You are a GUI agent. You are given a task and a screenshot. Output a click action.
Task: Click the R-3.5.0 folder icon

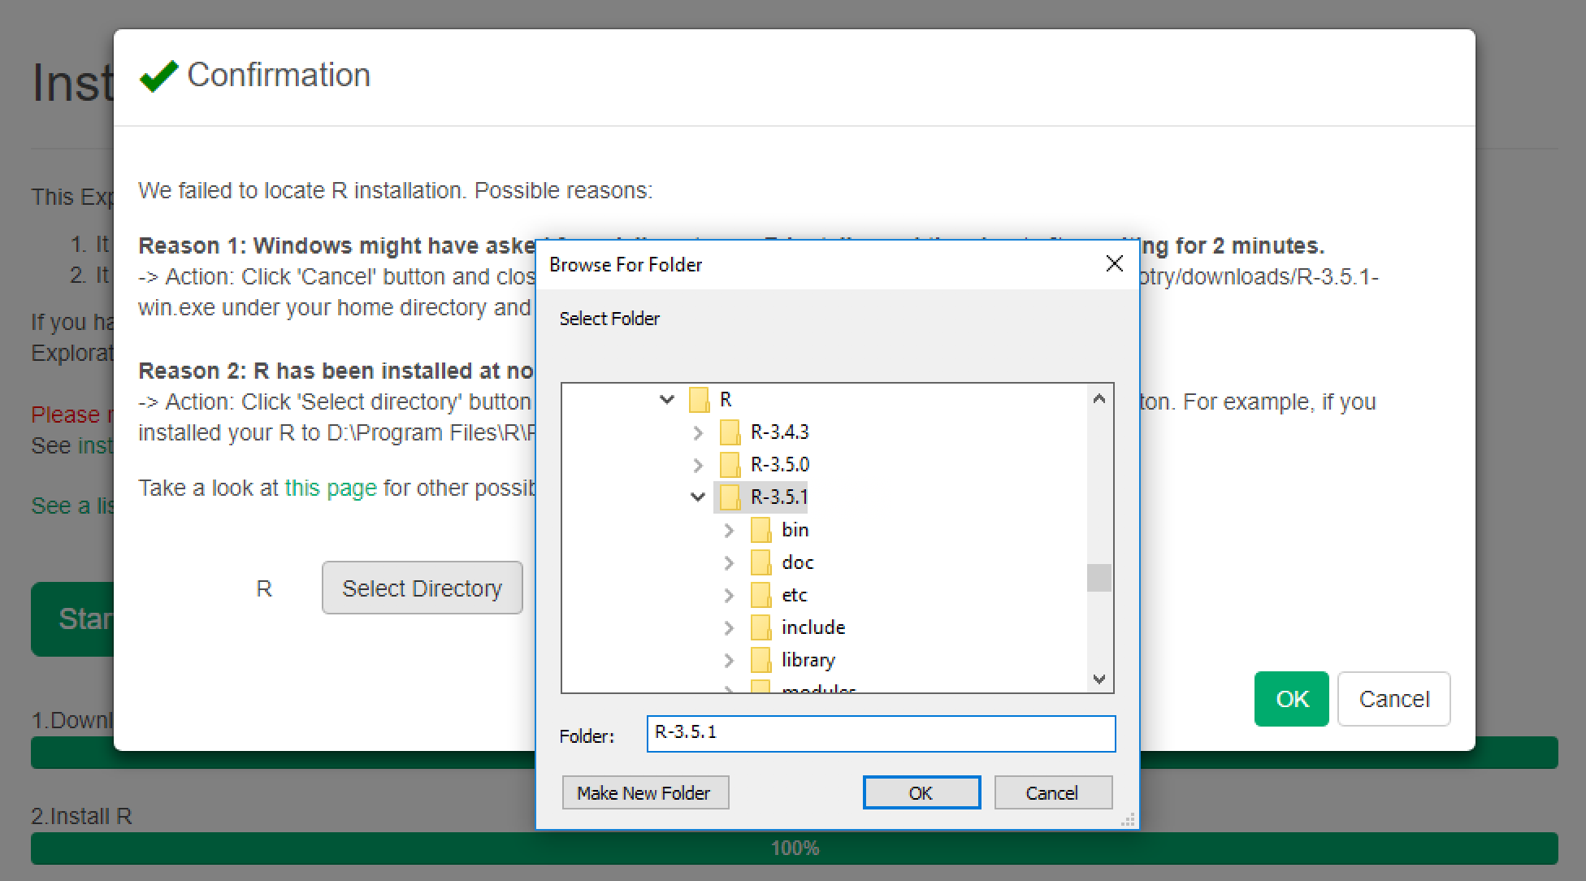click(x=730, y=465)
